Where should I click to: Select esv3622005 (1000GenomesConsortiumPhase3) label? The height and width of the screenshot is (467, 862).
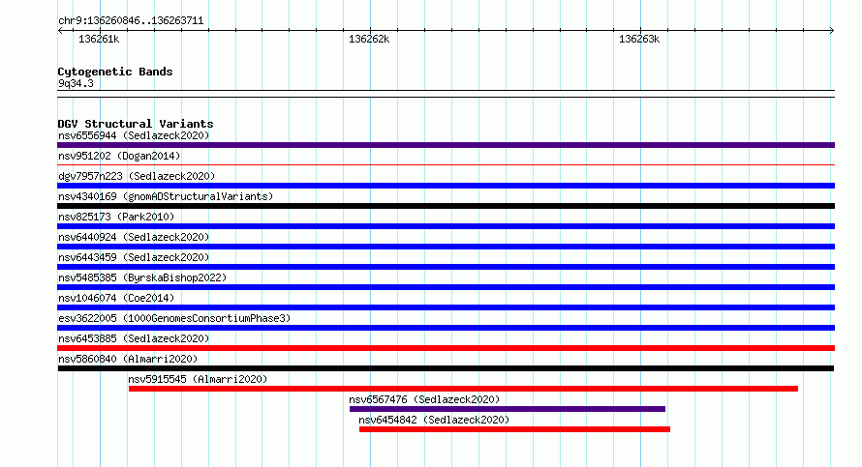click(174, 318)
